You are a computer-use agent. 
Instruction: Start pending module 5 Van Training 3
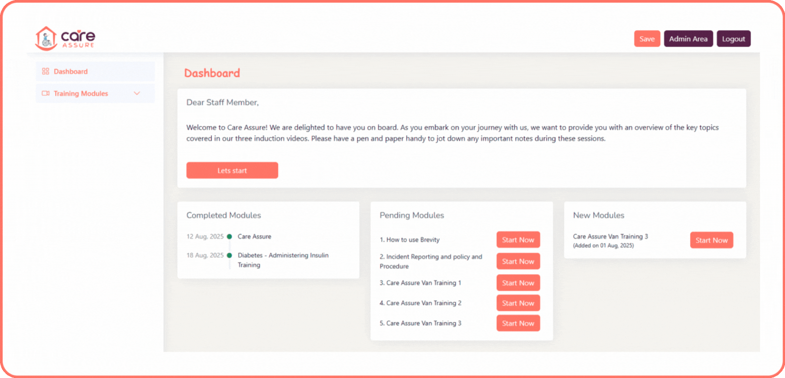[518, 323]
